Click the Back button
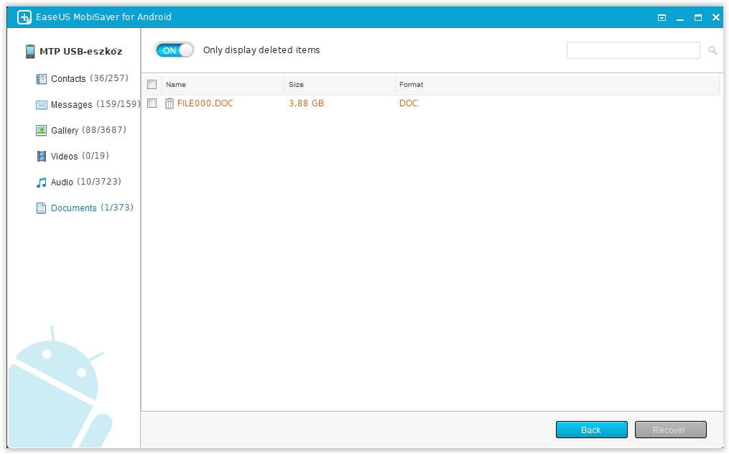 click(591, 430)
